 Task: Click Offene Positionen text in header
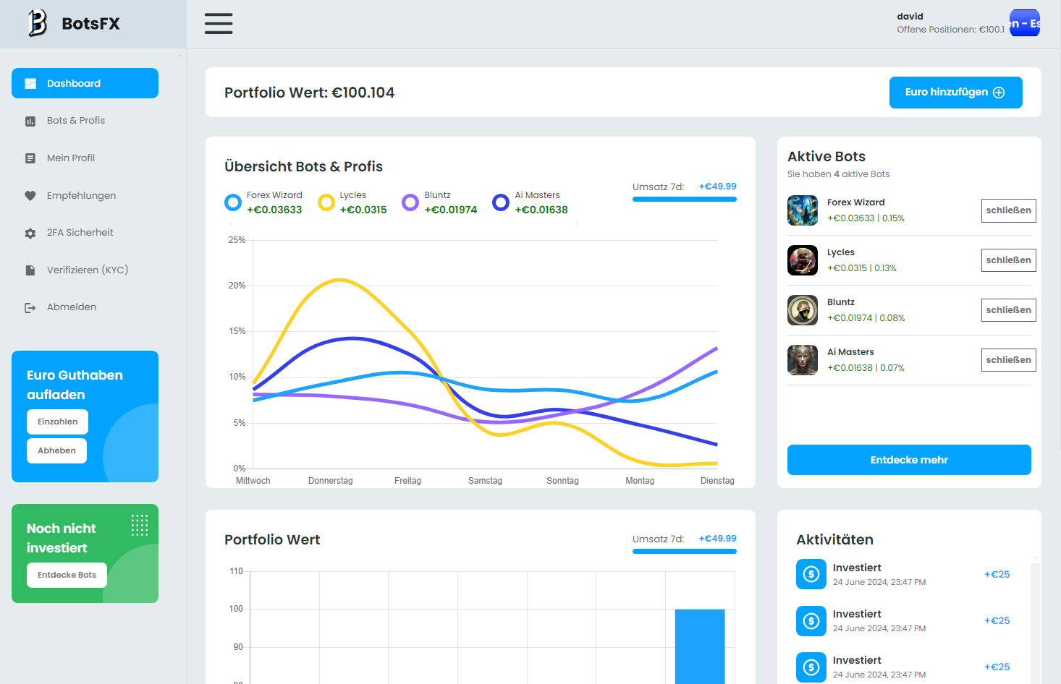[x=950, y=30]
